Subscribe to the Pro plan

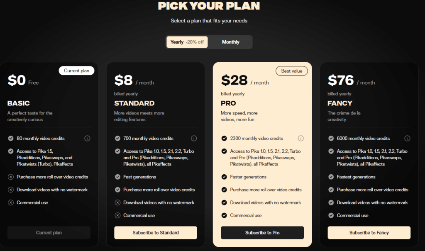pyautogui.click(x=262, y=233)
